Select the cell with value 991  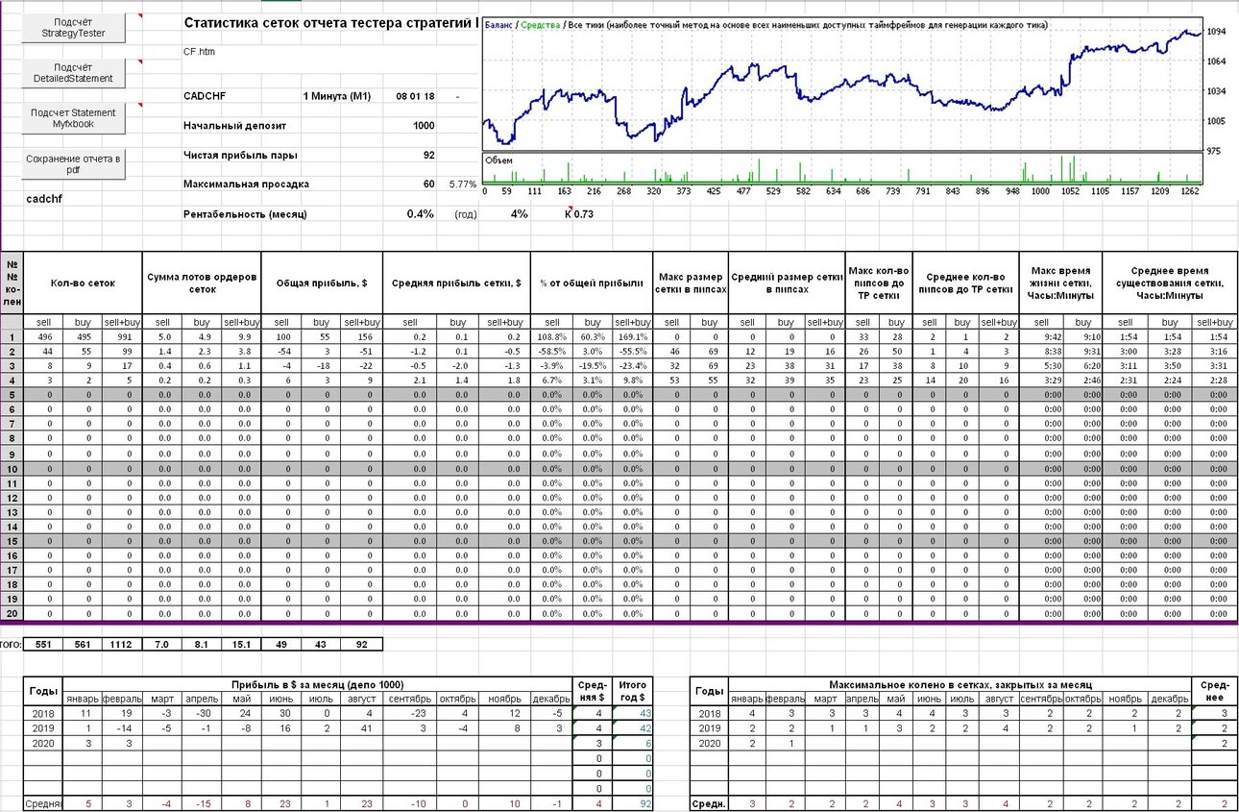pyautogui.click(x=122, y=337)
